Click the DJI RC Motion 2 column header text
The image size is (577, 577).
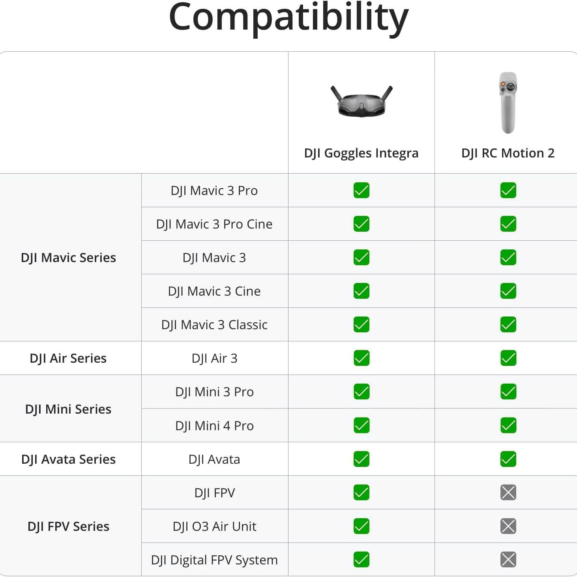coord(508,153)
